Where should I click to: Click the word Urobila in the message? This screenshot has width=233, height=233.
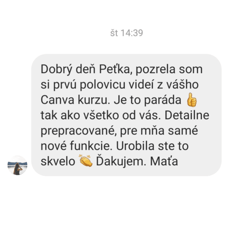pyautogui.click(x=135, y=146)
